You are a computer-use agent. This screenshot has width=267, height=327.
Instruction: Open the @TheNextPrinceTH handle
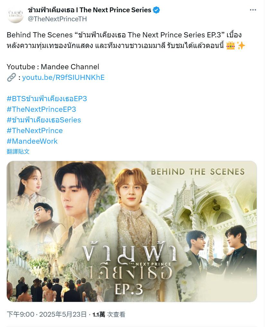coord(57,19)
